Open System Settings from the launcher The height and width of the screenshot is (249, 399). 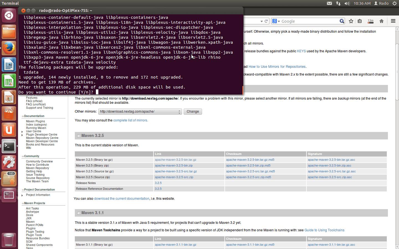click(9, 162)
